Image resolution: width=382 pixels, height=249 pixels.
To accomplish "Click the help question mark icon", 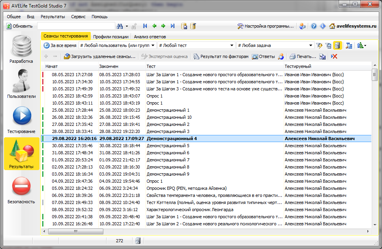I will pos(314,26).
